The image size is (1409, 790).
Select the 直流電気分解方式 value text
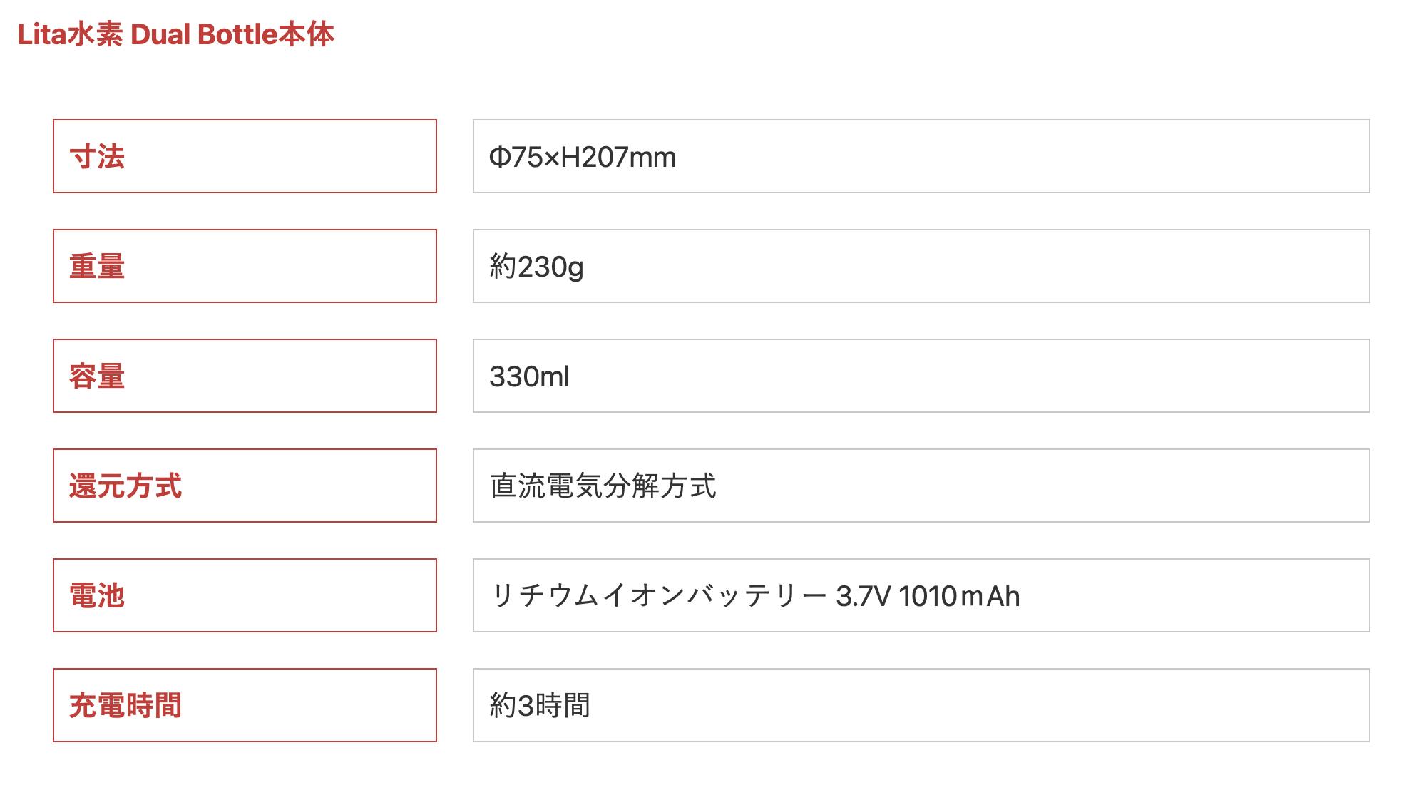coord(603,486)
